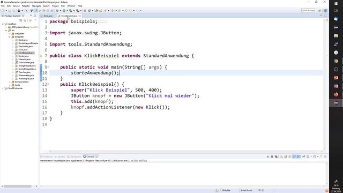Toggle Scroll Lock in Console toolbar
Screen dimensions: 343x193
pyautogui.click(x=286, y=157)
